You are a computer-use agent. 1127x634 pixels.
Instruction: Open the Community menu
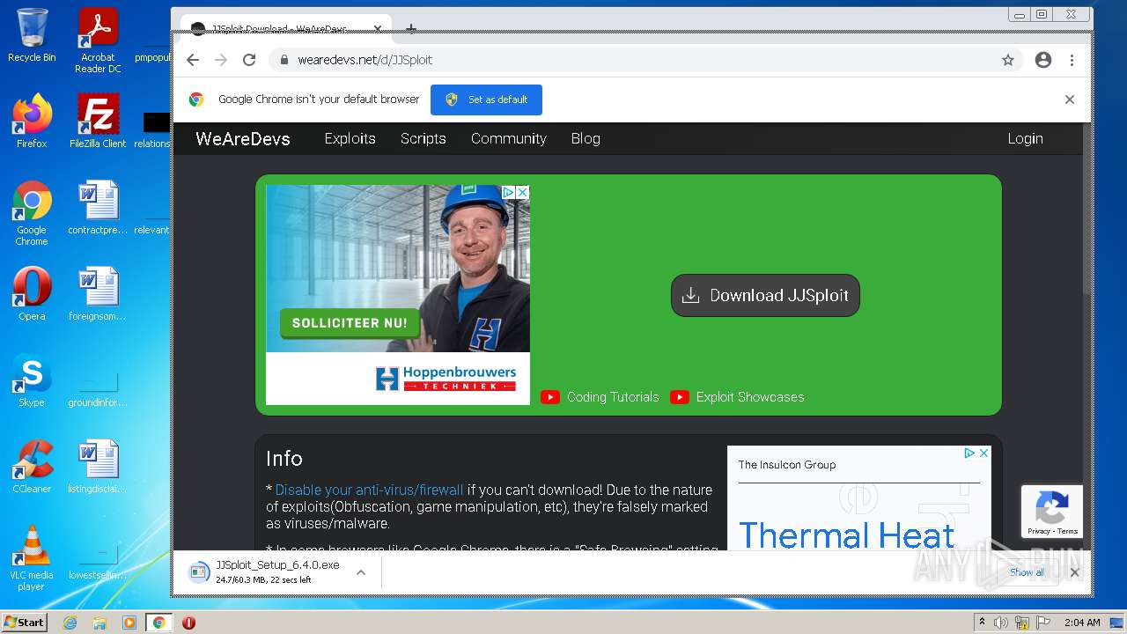[508, 138]
